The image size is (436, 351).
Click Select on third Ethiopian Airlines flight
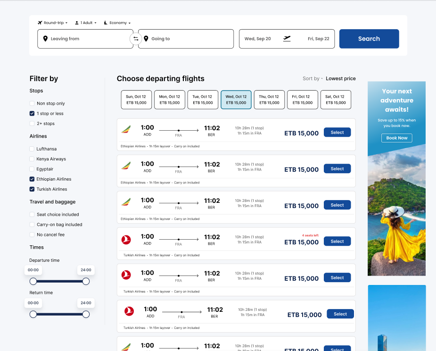(337, 205)
